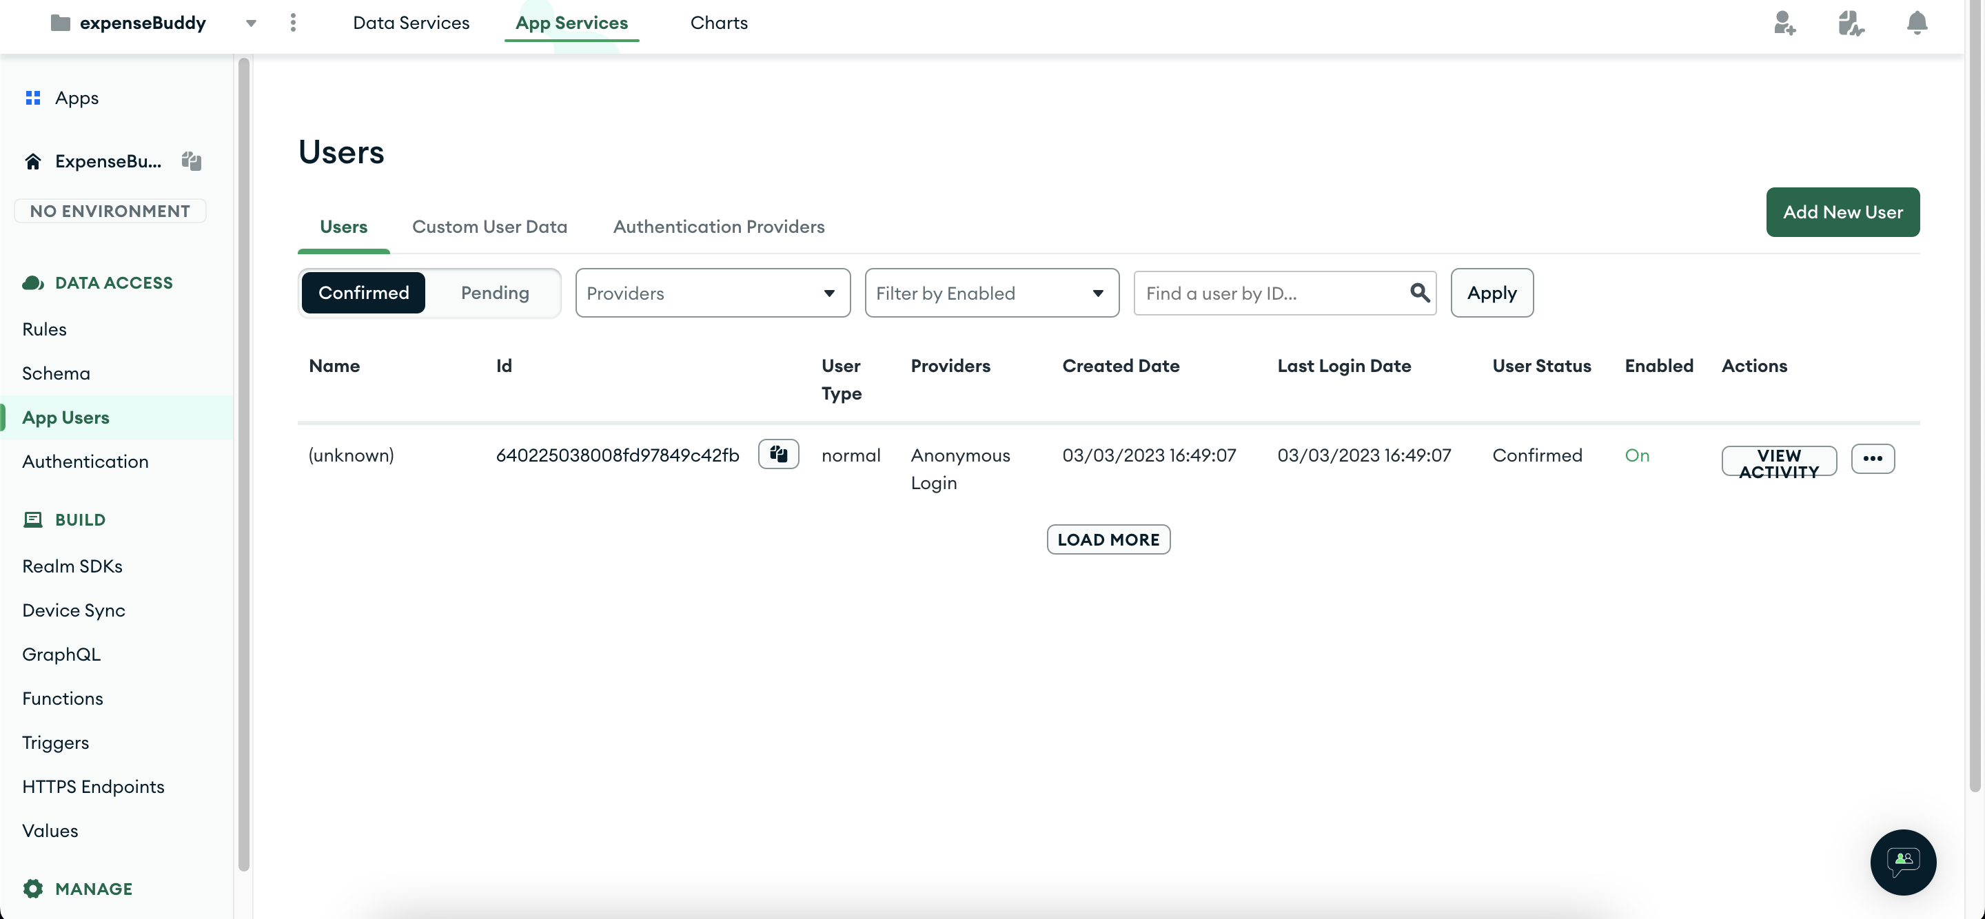Image resolution: width=1985 pixels, height=919 pixels.
Task: Select the App Services tab
Action: 571,23
